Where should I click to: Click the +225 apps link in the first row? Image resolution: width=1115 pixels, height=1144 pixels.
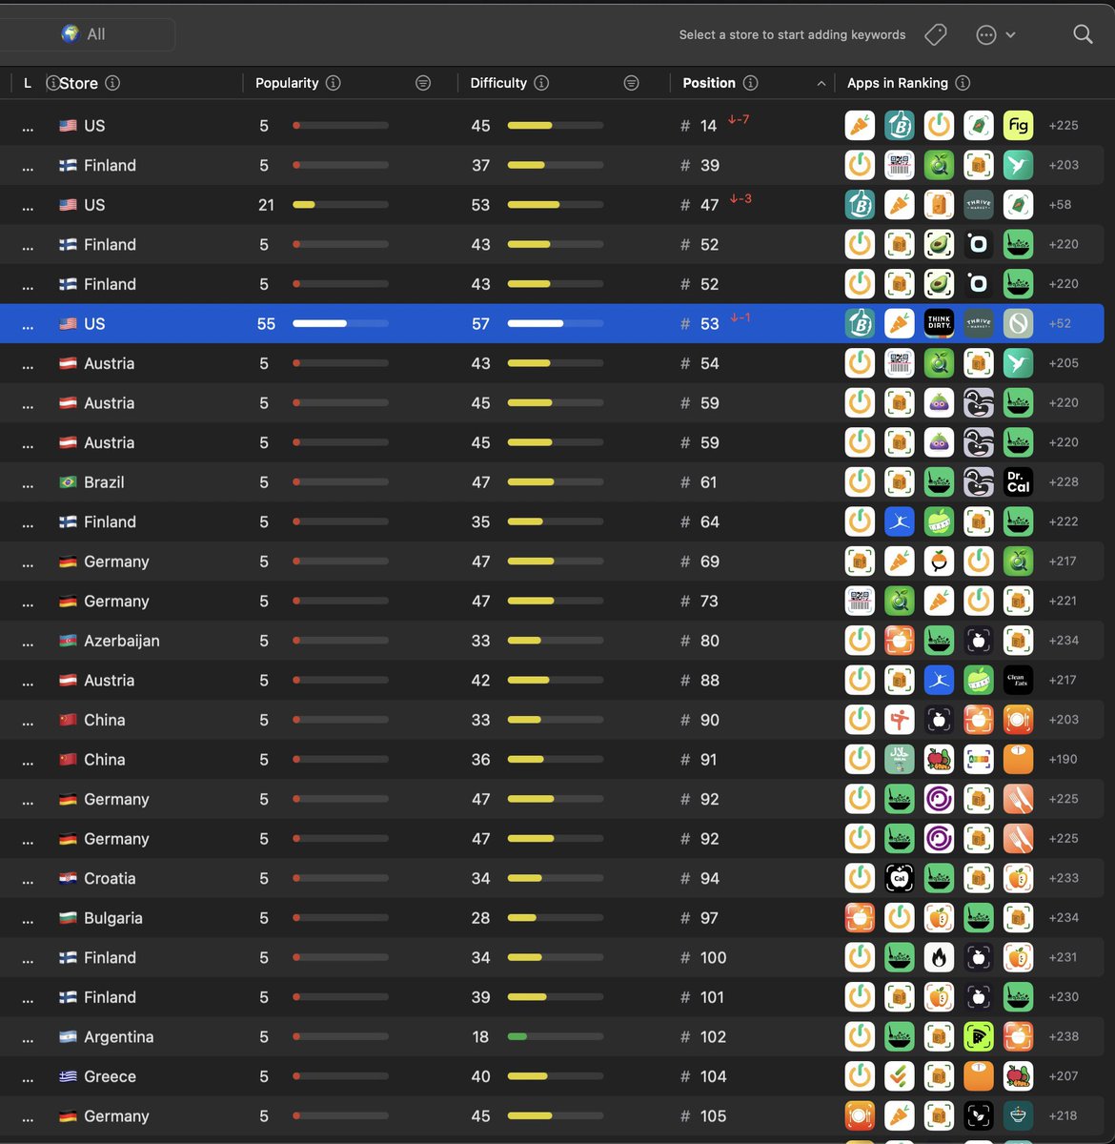point(1063,125)
